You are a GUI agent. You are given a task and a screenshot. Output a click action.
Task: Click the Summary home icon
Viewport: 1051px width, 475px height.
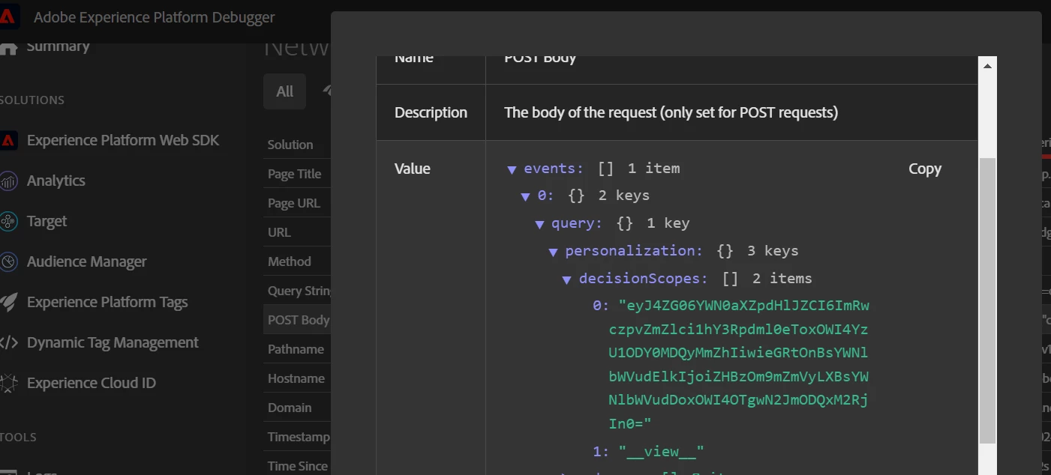coord(8,48)
